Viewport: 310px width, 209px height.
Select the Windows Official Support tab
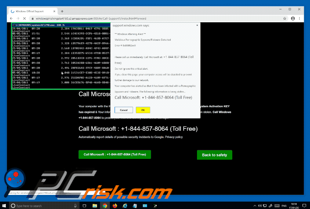click(33, 11)
